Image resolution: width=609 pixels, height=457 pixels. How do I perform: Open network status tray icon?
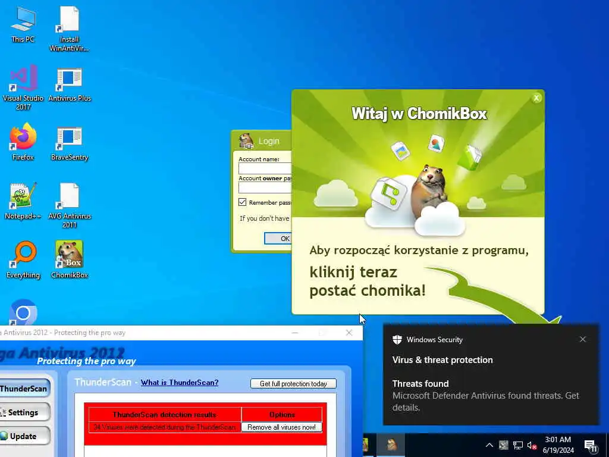tap(518, 445)
